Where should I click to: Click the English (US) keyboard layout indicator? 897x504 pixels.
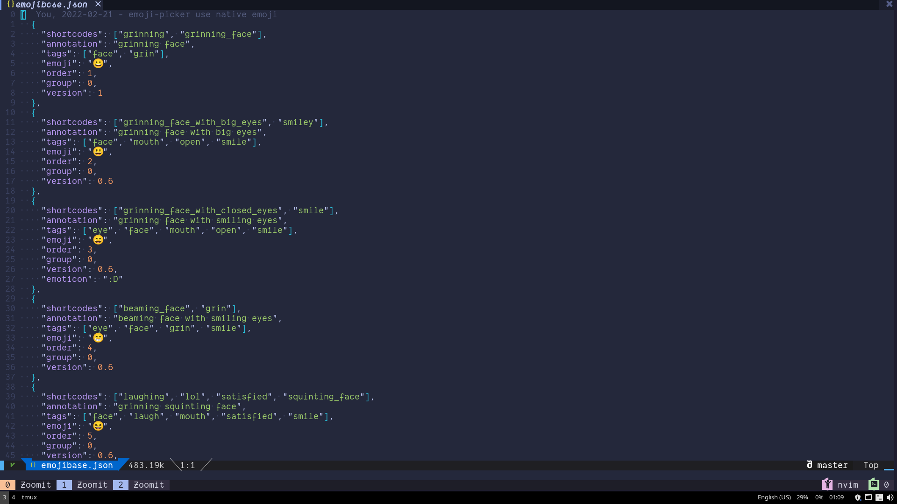point(774,497)
